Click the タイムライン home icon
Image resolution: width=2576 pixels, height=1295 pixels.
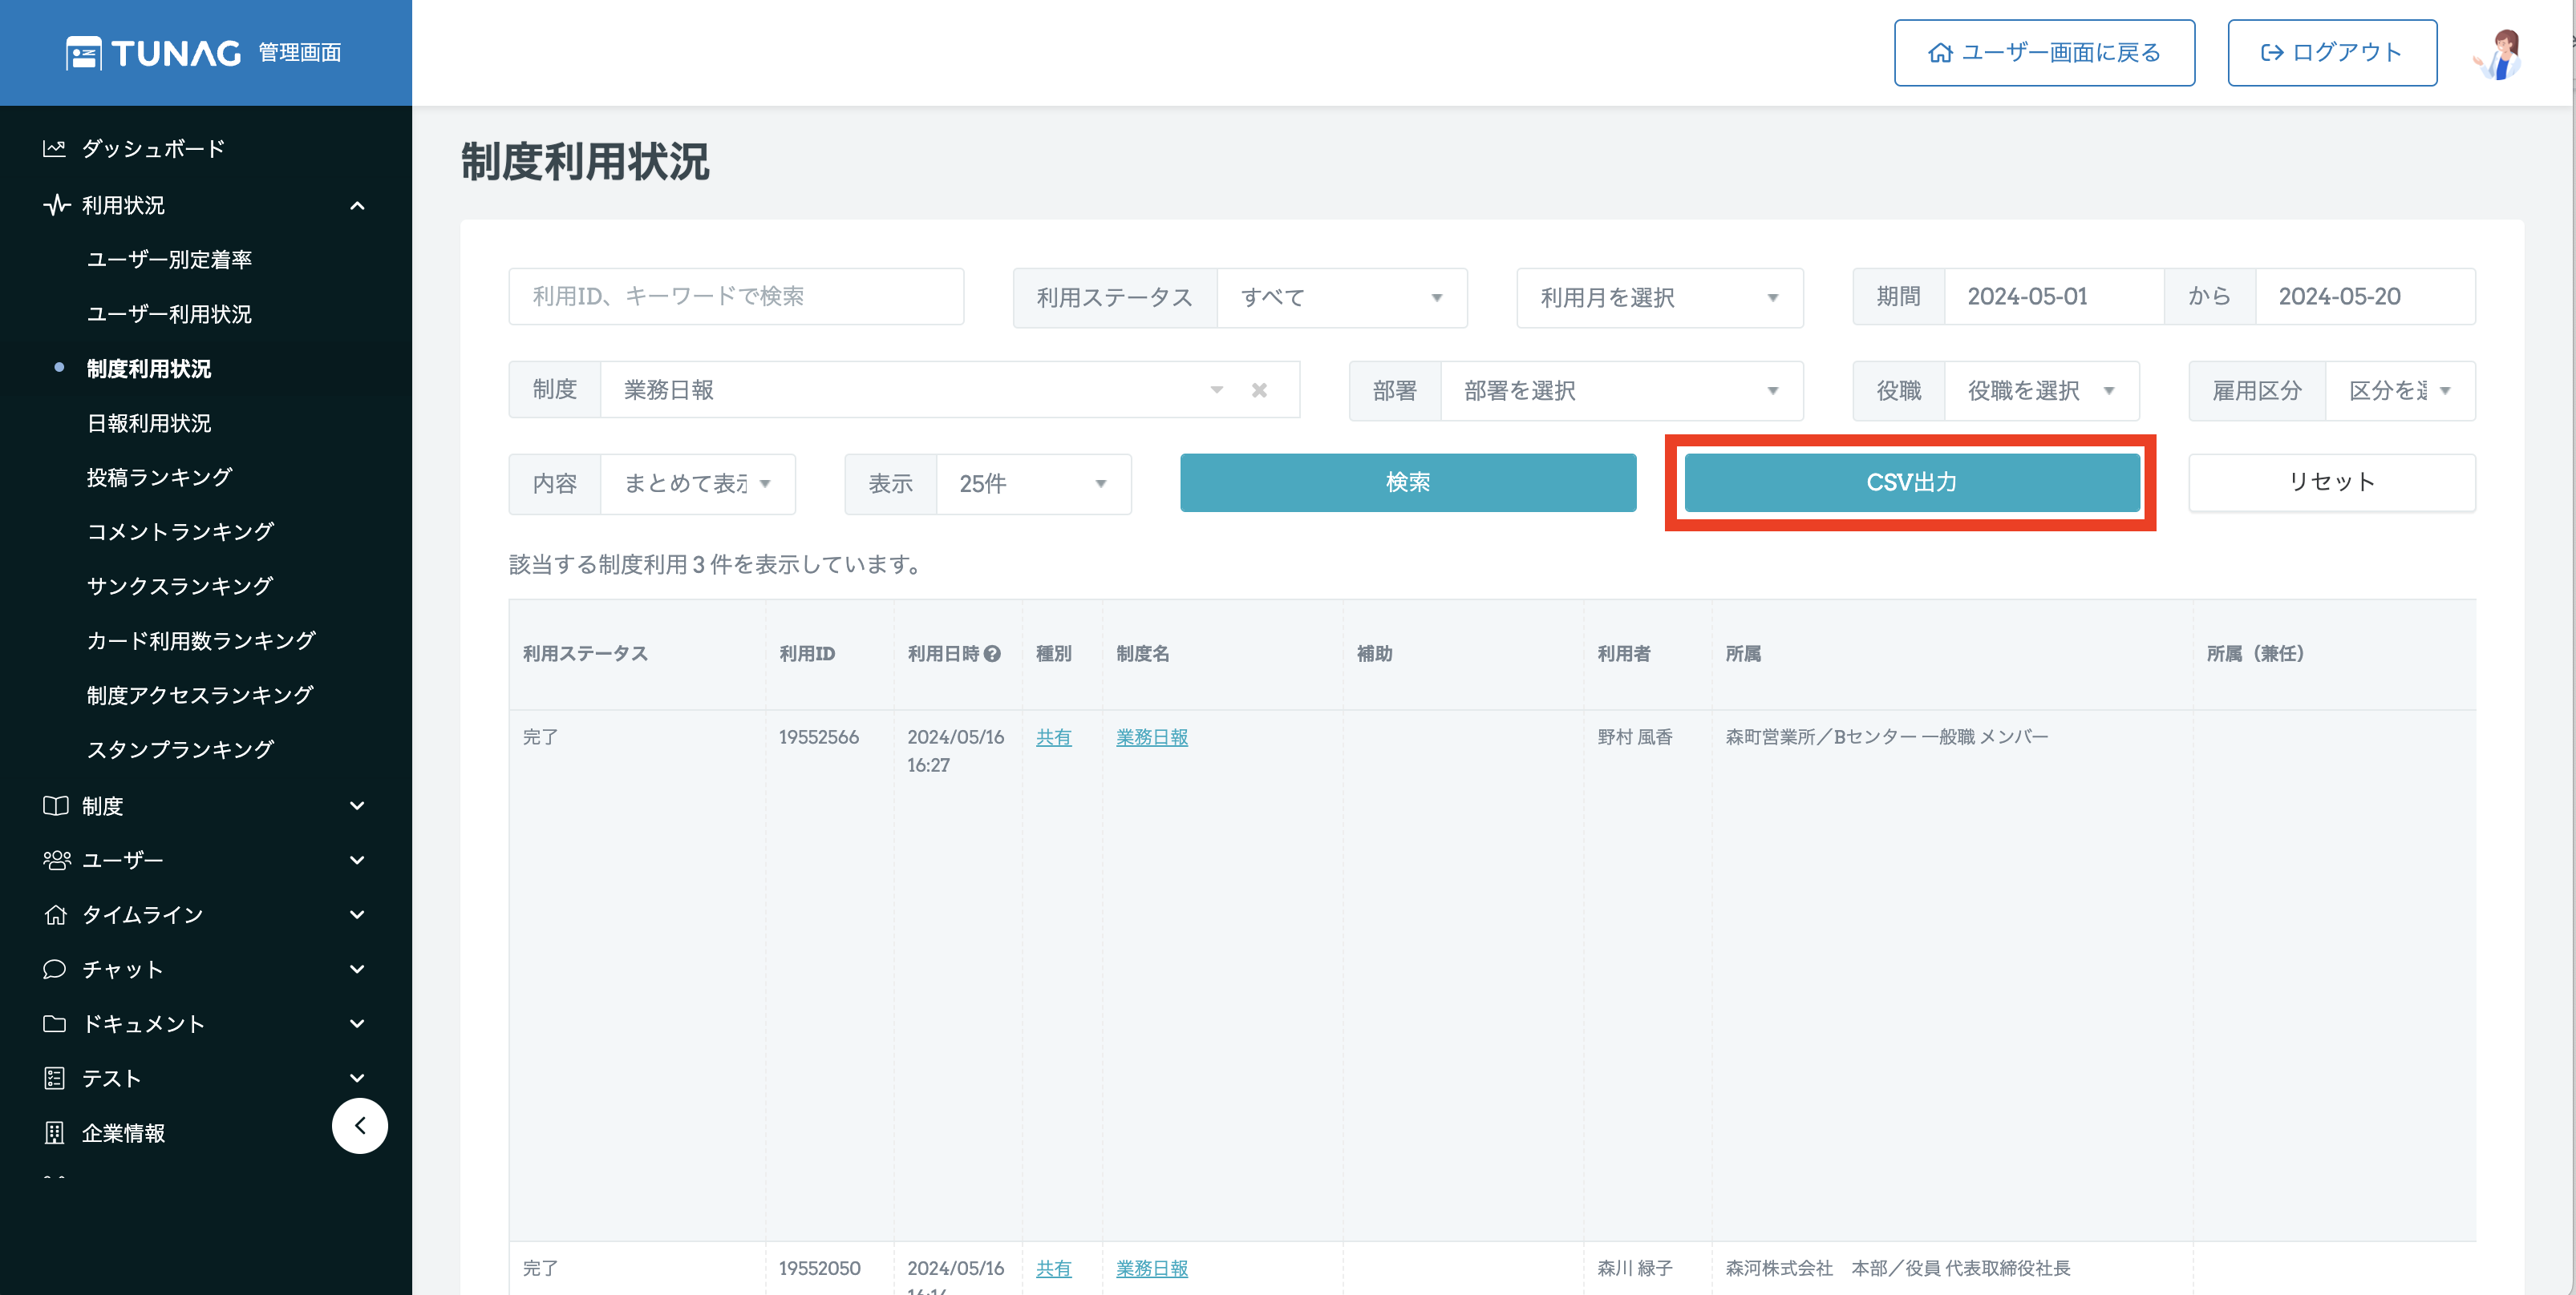(x=56, y=914)
